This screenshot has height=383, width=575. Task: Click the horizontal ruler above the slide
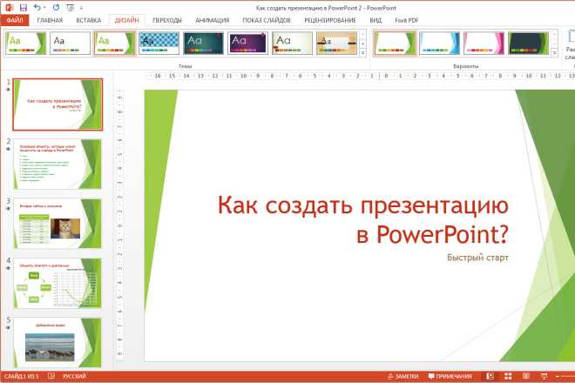coord(360,76)
